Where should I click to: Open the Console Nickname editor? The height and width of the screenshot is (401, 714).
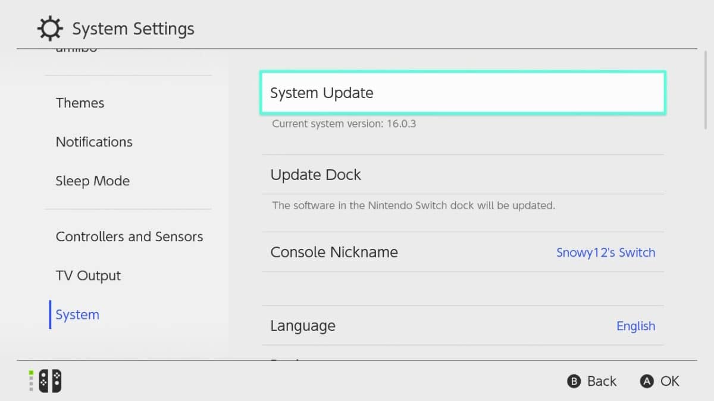tap(334, 252)
